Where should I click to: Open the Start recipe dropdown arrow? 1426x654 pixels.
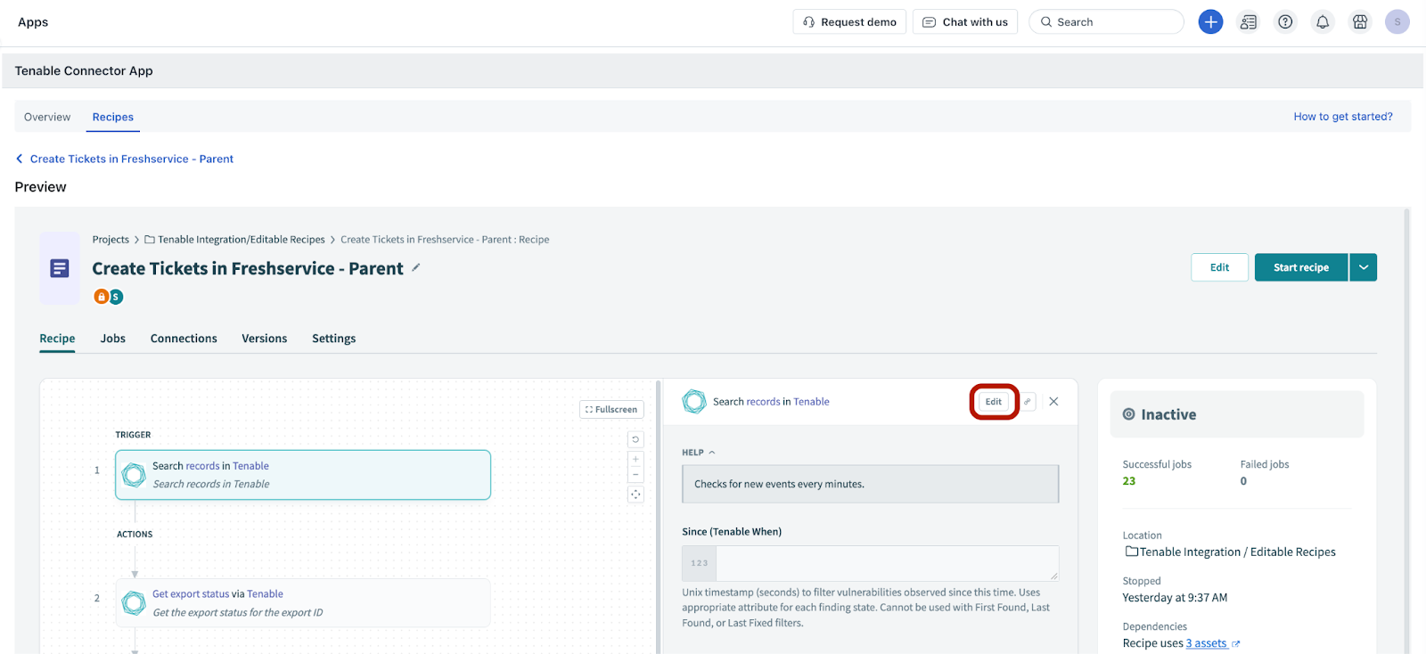pyautogui.click(x=1364, y=267)
